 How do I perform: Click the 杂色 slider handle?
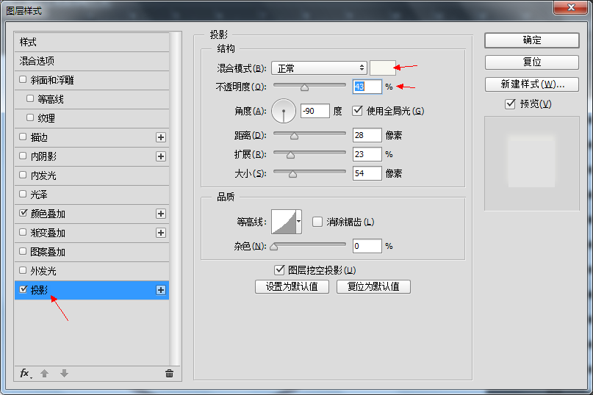274,247
